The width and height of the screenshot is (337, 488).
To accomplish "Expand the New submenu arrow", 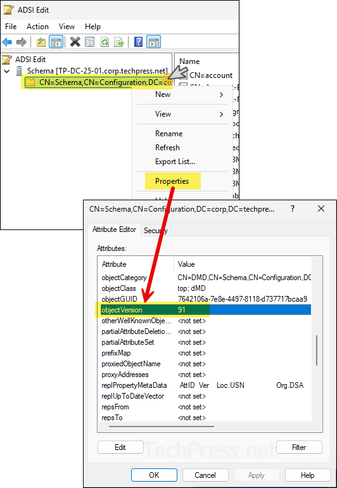I will point(221,94).
